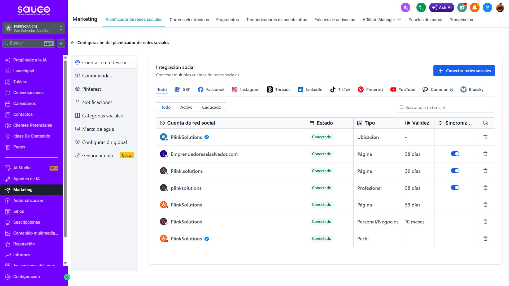Open the PlinkSolutions location switcher
Image resolution: width=509 pixels, height=286 pixels.
34,28
